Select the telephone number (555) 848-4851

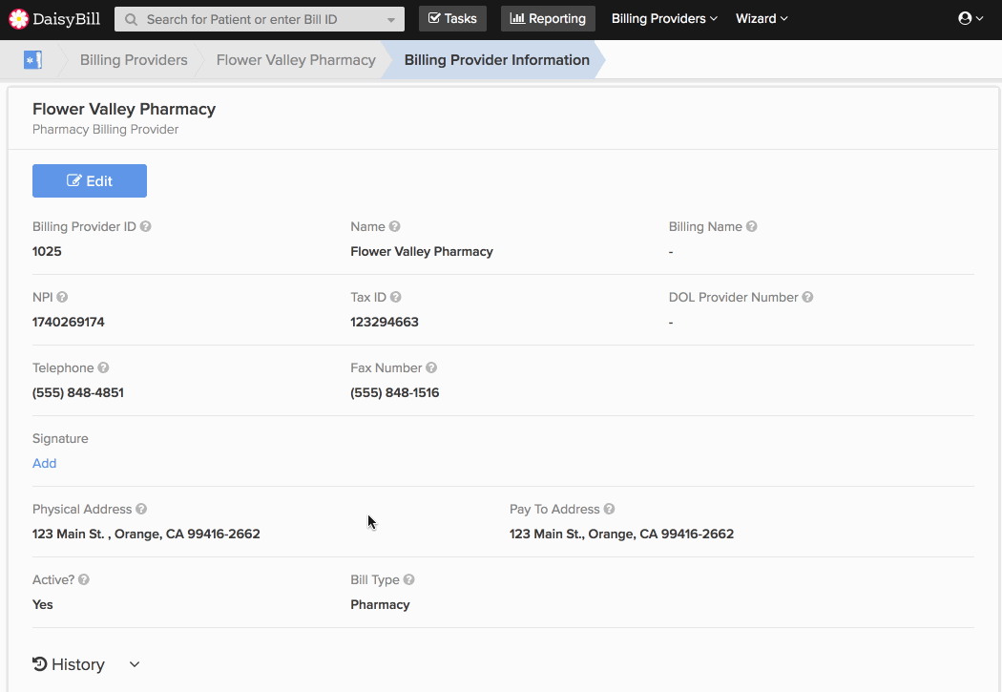[x=78, y=392]
